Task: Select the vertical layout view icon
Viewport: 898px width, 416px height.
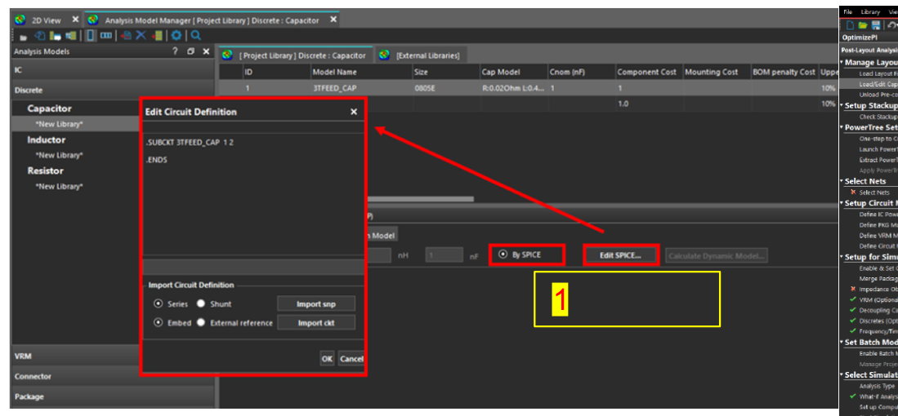Action: [x=91, y=36]
